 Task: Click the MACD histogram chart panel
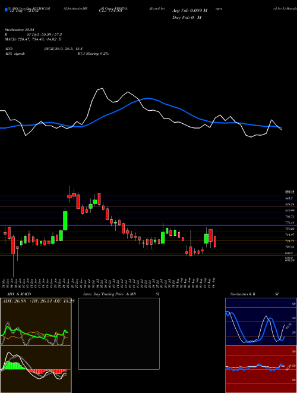coord(36,369)
